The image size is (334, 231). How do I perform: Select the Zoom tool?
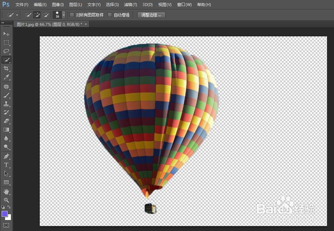6,200
